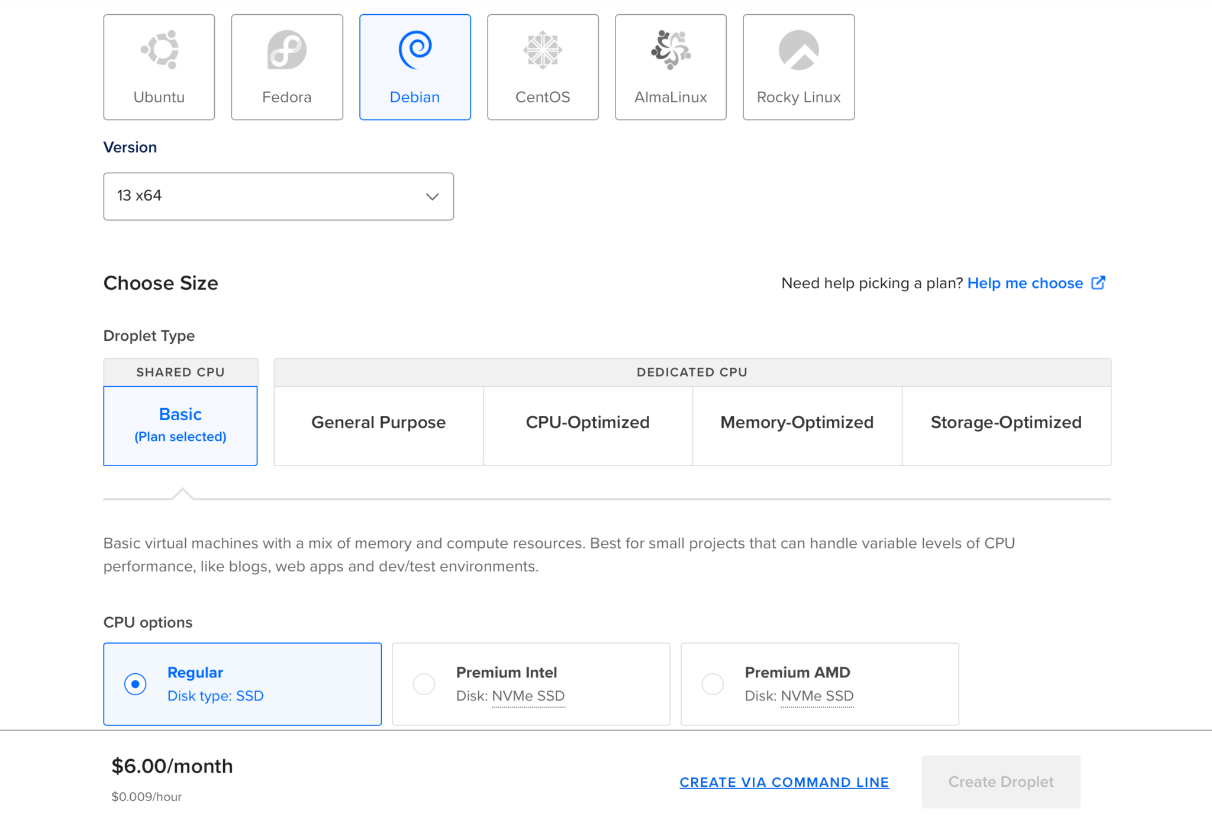Choose the Premium AMD radio option
The image size is (1212, 830).
point(713,684)
